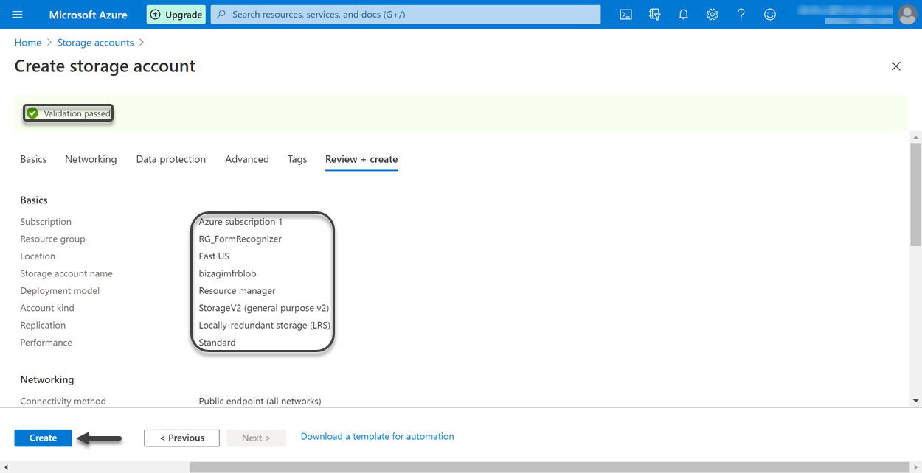Focus the search resources field

406,15
